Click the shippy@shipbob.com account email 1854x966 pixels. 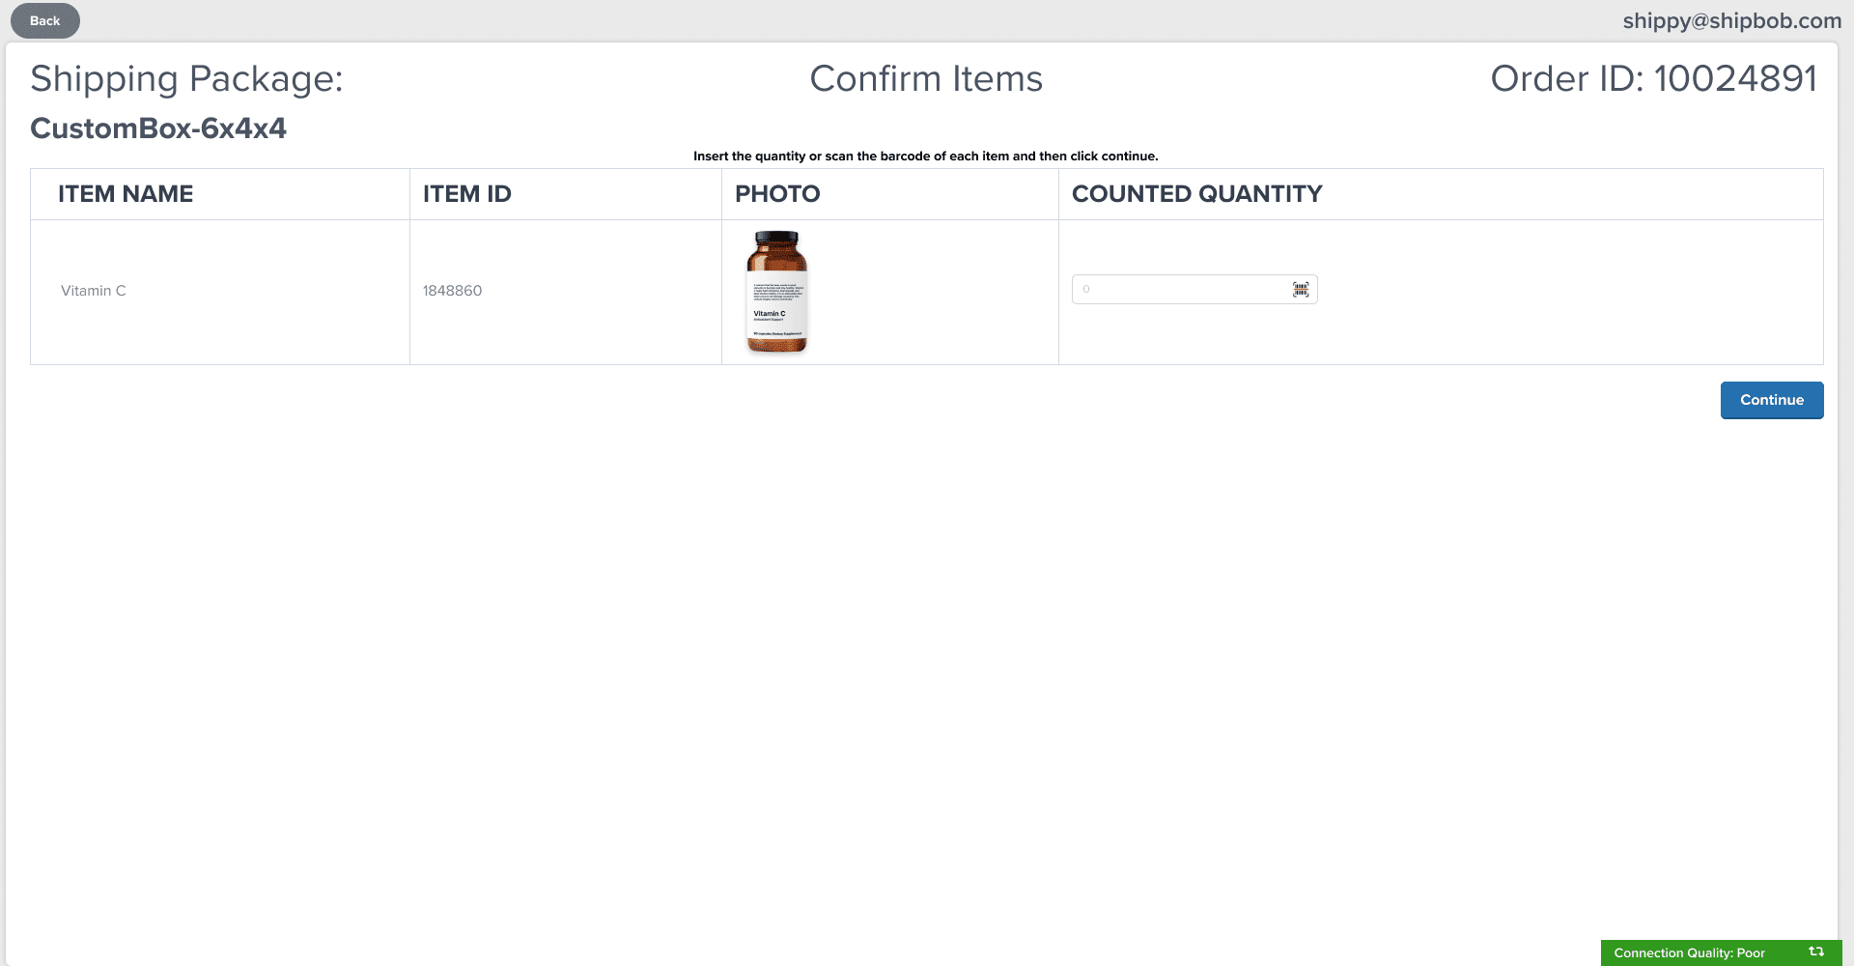point(1731,21)
